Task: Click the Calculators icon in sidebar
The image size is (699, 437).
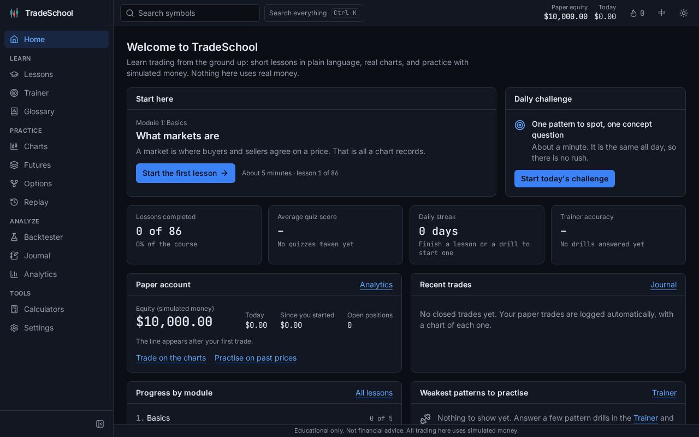Action: 14,309
